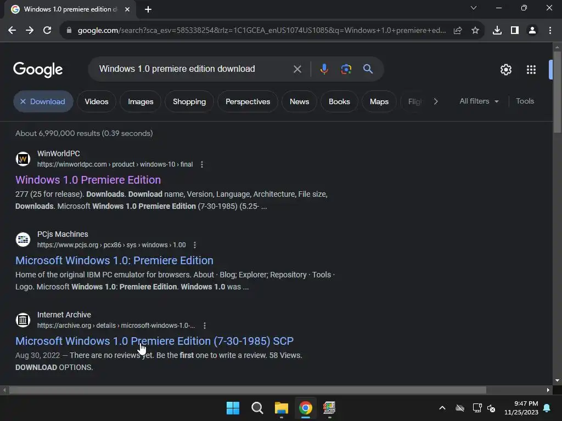Click the WinWorldPC site favicon
The width and height of the screenshot is (562, 421).
pyautogui.click(x=23, y=158)
